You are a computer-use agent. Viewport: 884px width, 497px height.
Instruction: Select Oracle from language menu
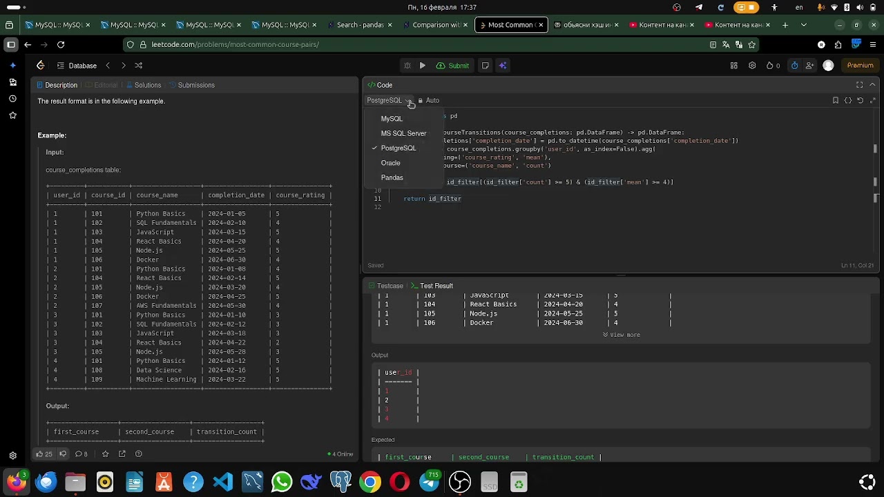pos(390,163)
